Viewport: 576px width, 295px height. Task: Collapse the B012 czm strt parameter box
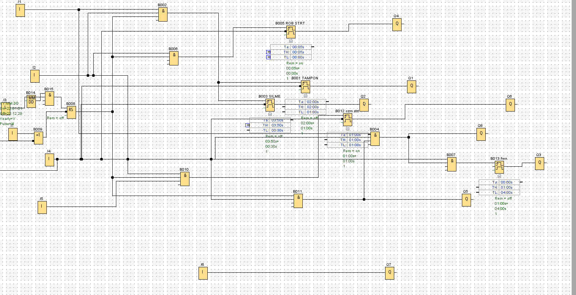(x=347, y=129)
